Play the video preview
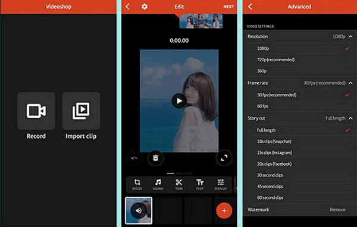 [x=179, y=101]
